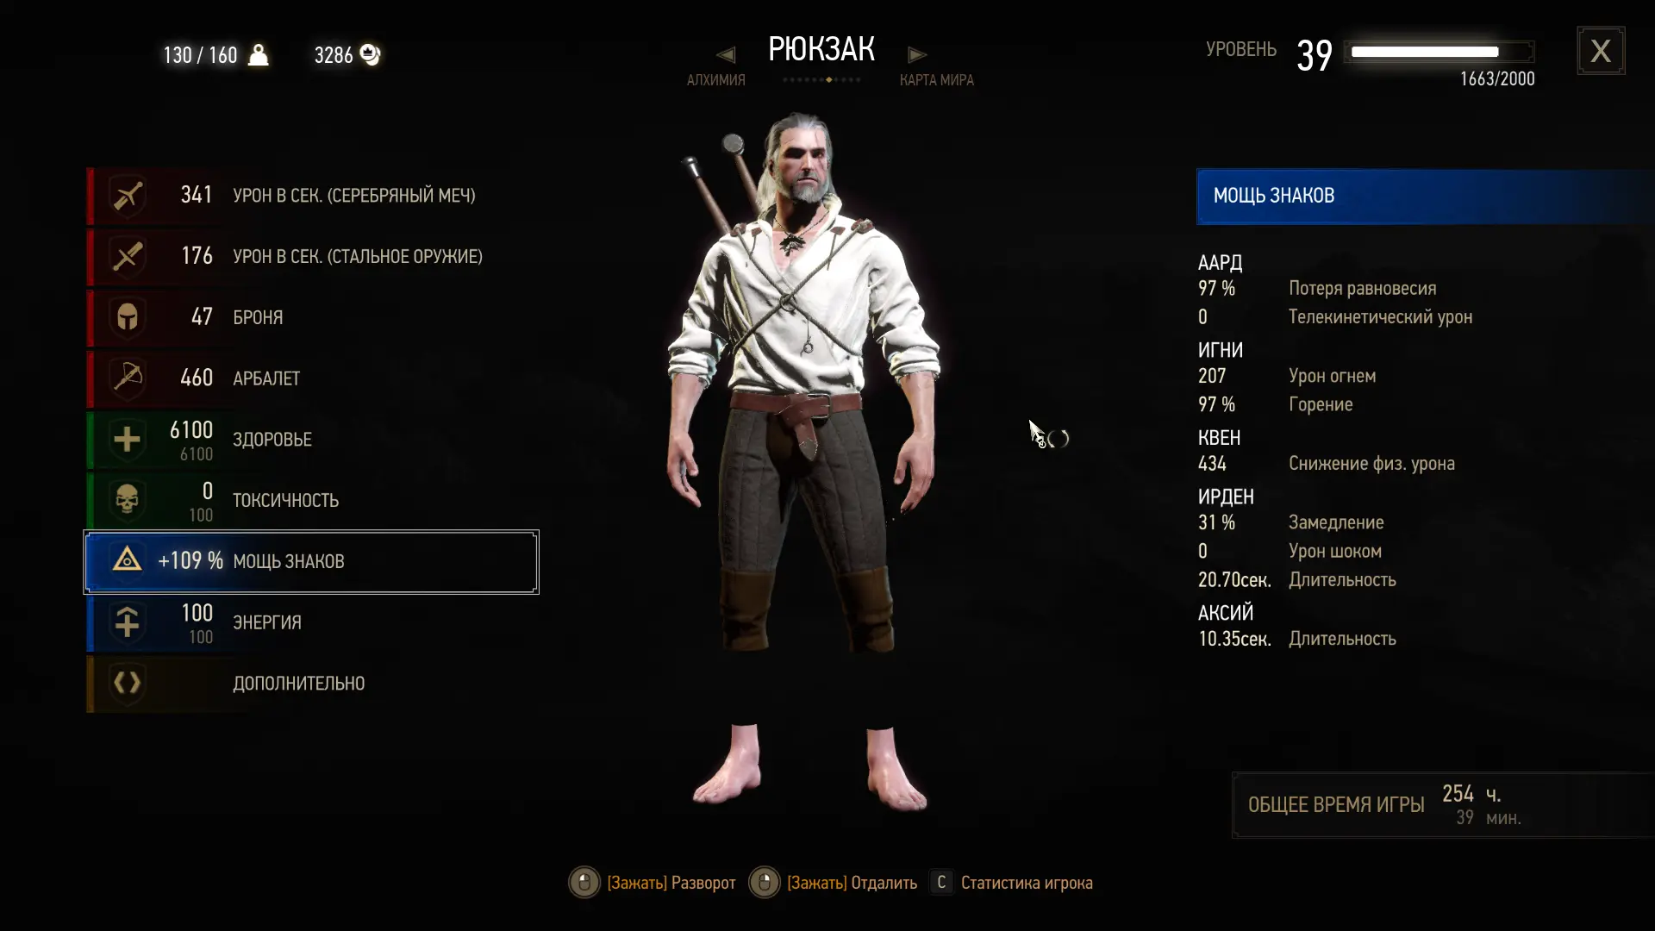Click the level experience progress bar
1655x931 pixels.
[1439, 52]
